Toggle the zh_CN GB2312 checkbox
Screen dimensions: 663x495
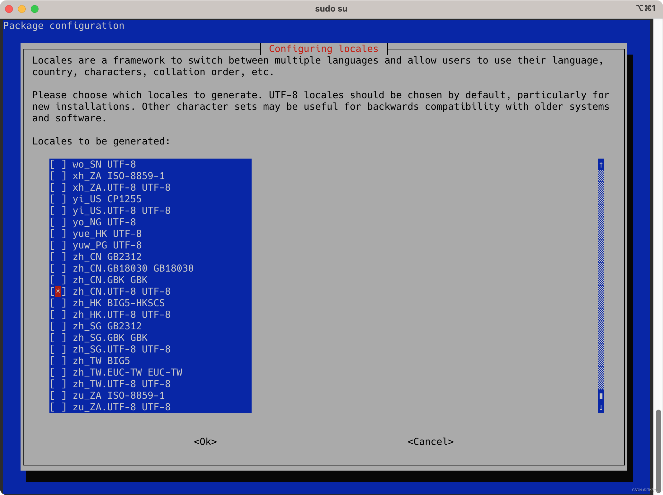pyautogui.click(x=58, y=257)
